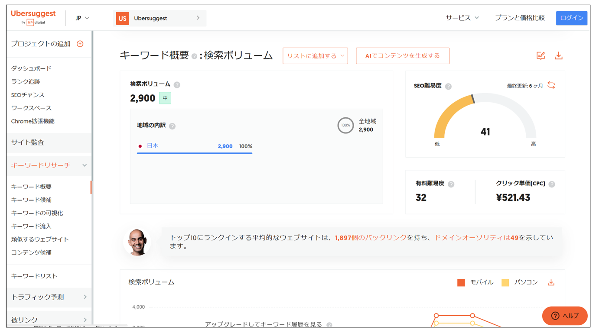Toggle the パソコン yellow legend swatch
Viewport: 596px width, 330px height.
point(505,282)
